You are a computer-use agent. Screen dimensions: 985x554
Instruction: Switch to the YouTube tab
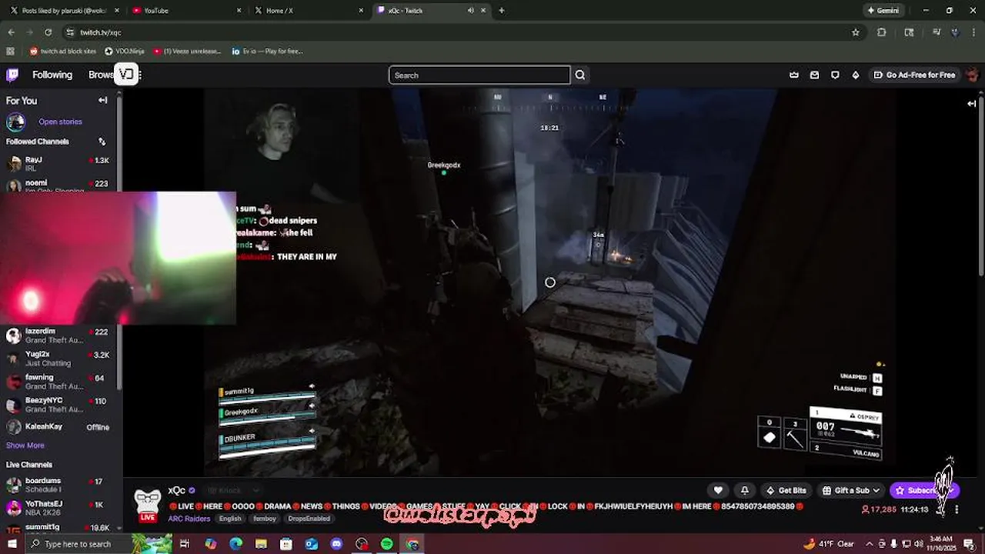[x=185, y=11]
